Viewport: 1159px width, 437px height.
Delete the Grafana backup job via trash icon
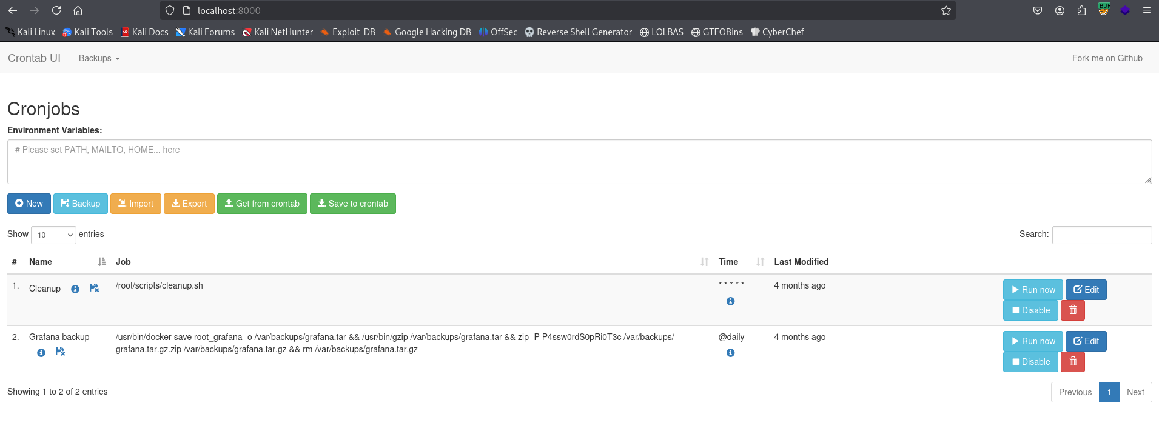[x=1072, y=362]
